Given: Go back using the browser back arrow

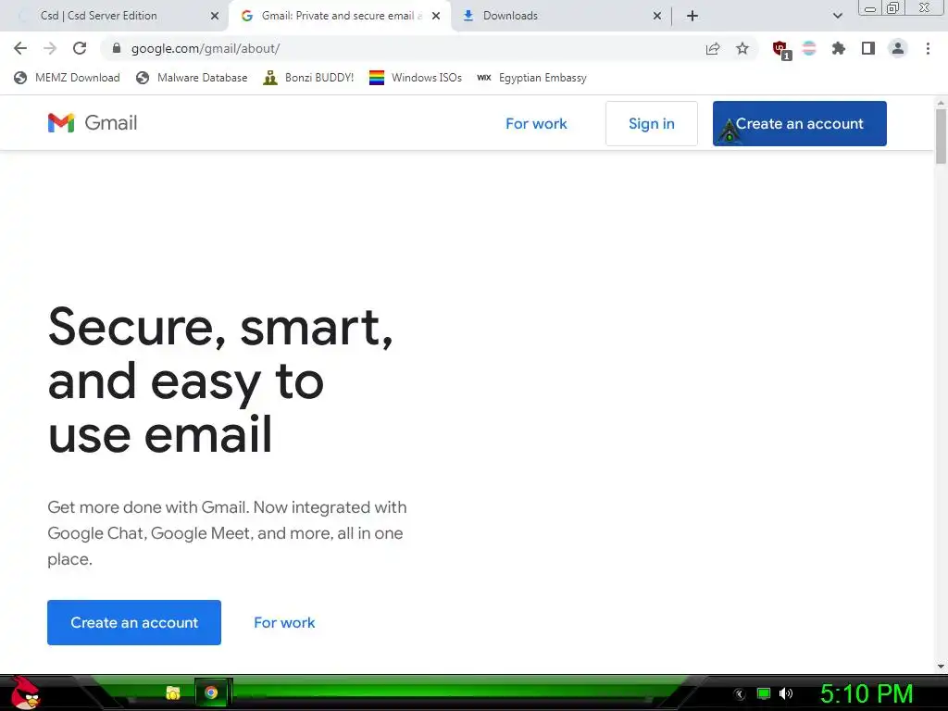Looking at the screenshot, I should (x=20, y=48).
